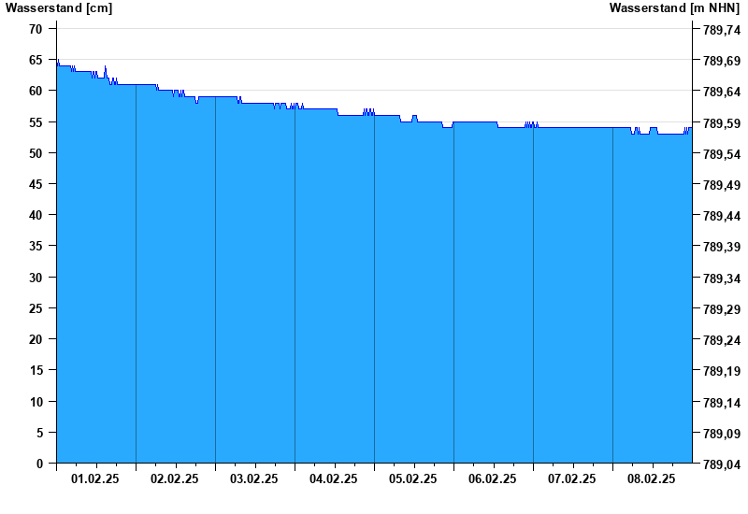Click the 05.02.25 date label
Image resolution: width=748 pixels, height=514 pixels.
pos(412,478)
